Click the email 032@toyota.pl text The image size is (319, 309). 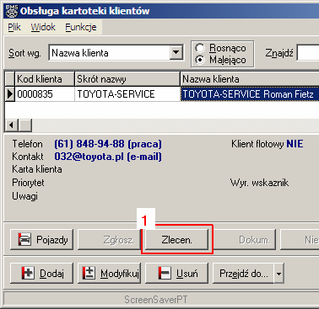(89, 157)
